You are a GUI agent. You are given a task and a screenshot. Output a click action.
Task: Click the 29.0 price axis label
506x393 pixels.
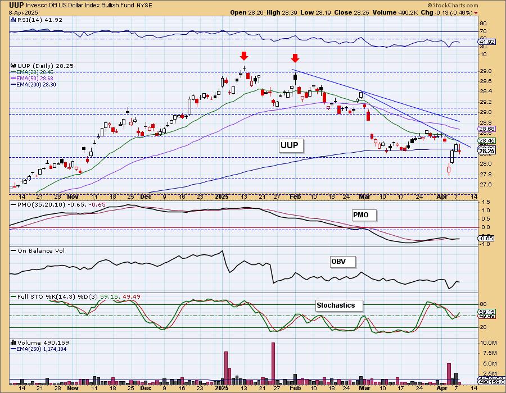pyautogui.click(x=486, y=112)
